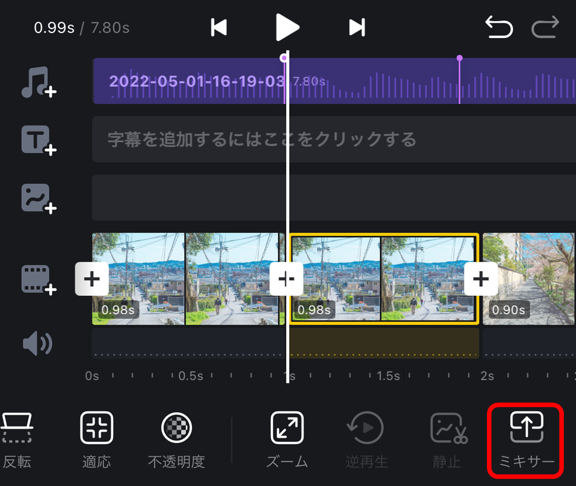
Task: Open the 適応 fit tool
Action: pyautogui.click(x=97, y=440)
